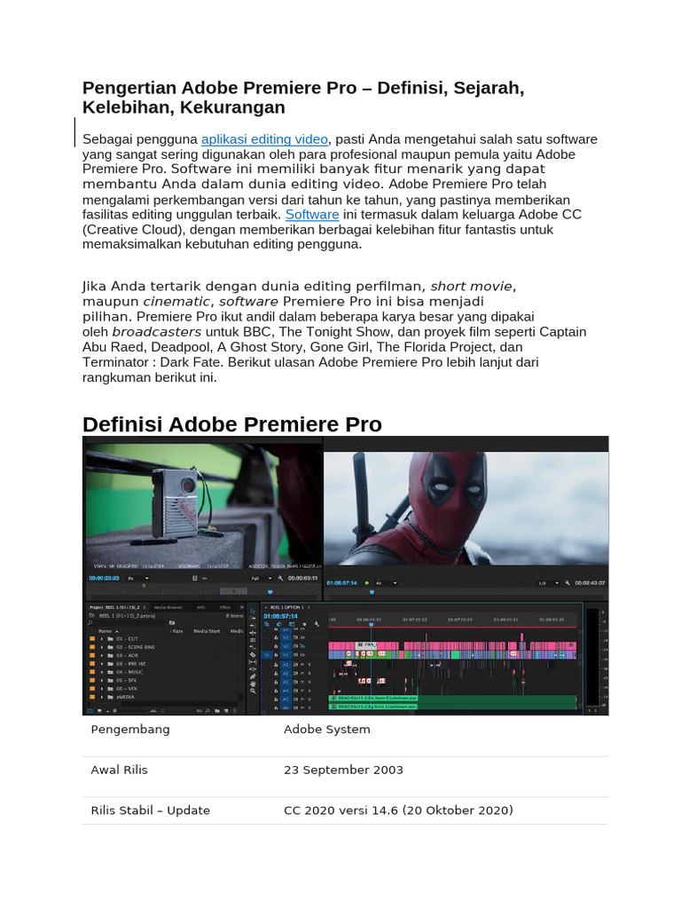
Task: Expand the 'zMEDIA' bin
Action: 102,698
